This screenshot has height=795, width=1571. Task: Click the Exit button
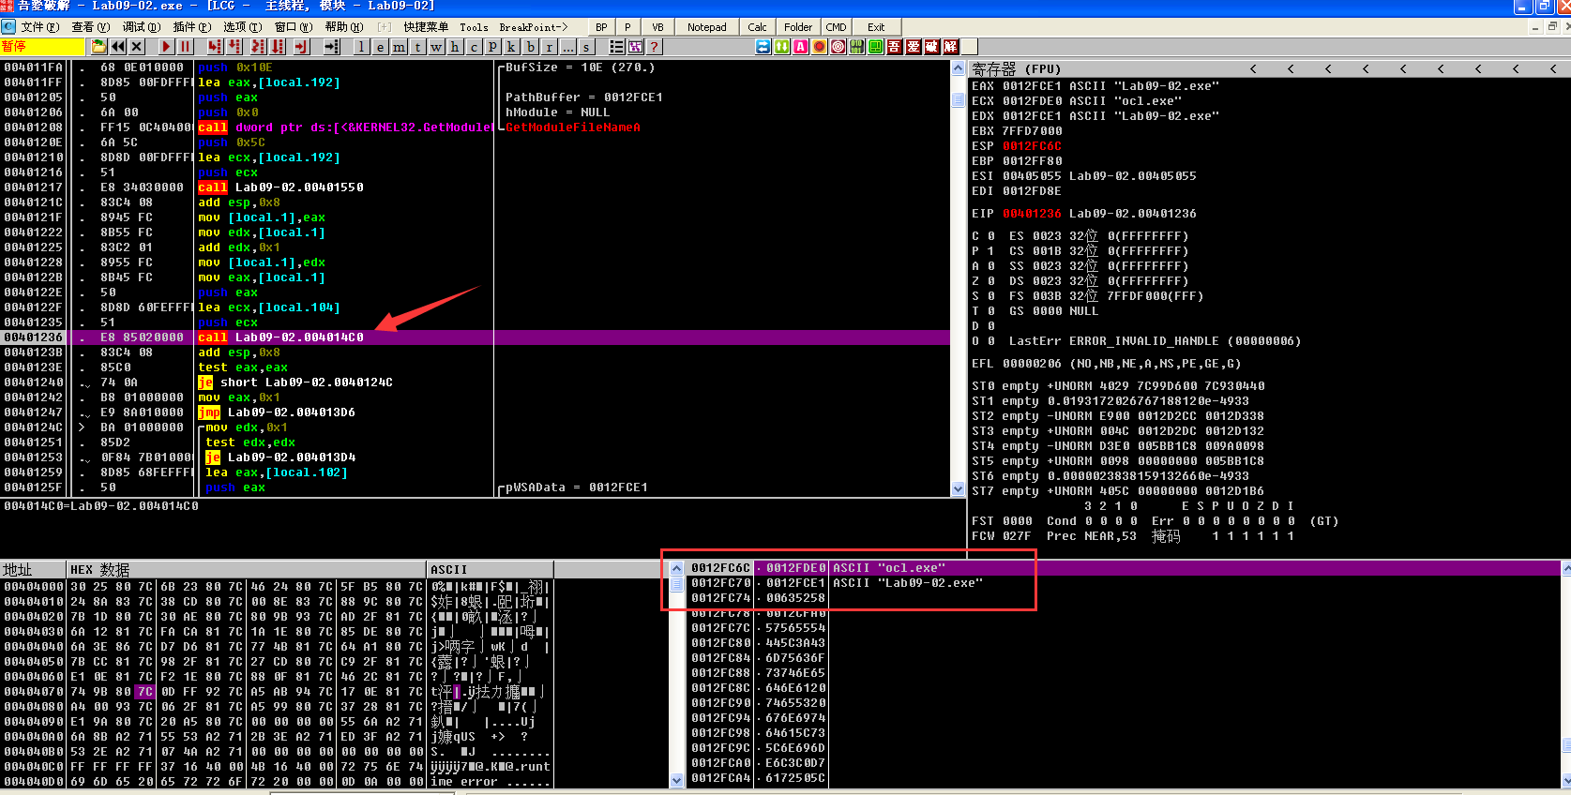876,27
